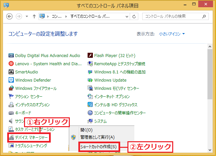Screen dimensions: 216x156
Task: Click the Windows Update icon
Action: (90, 80)
